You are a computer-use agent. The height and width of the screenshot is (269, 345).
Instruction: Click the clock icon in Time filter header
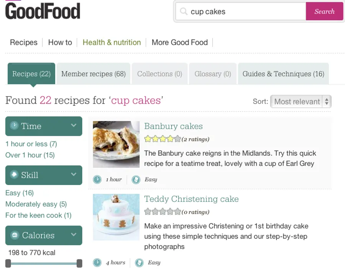14,126
